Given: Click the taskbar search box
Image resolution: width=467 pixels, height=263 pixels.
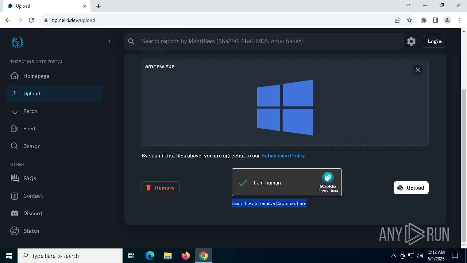Looking at the screenshot, I should [70, 256].
